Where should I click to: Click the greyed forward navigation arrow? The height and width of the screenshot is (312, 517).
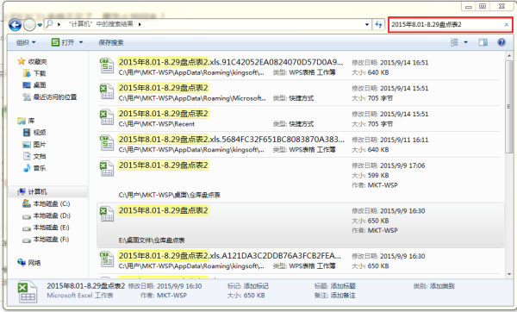pyautogui.click(x=29, y=25)
